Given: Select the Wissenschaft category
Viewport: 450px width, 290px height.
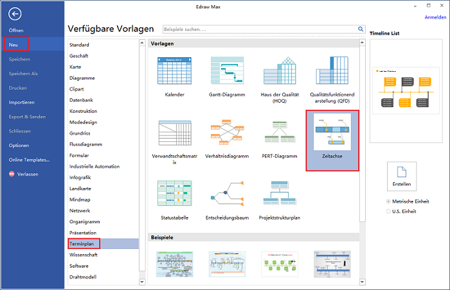Looking at the screenshot, I should pyautogui.click(x=84, y=255).
